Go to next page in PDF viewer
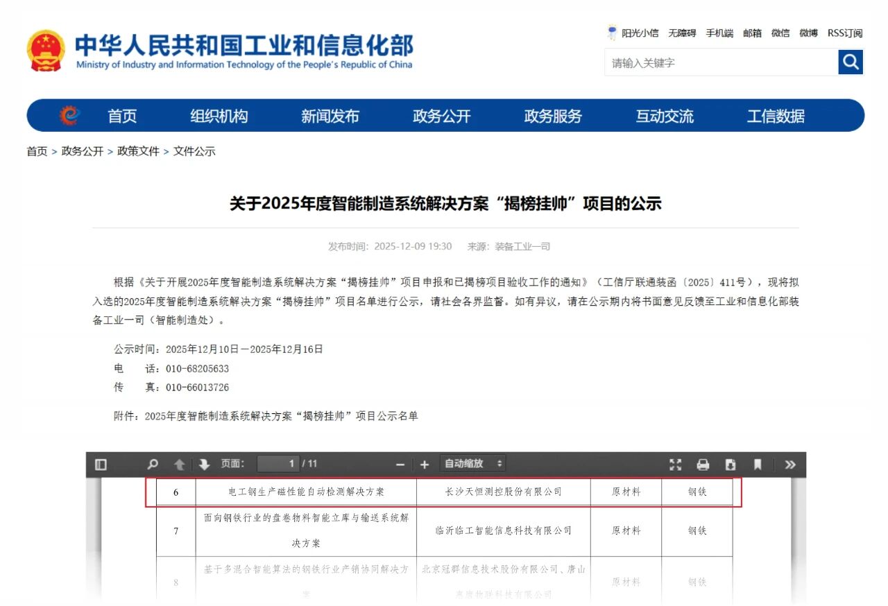This screenshot has width=888, height=606. tap(204, 464)
